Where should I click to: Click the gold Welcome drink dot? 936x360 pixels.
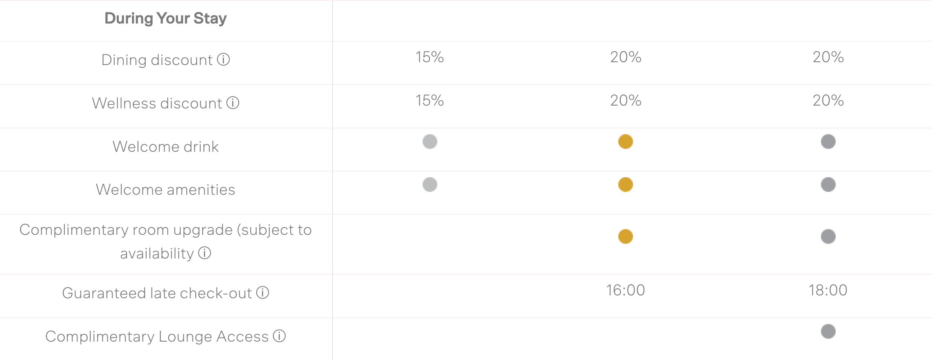tap(625, 142)
